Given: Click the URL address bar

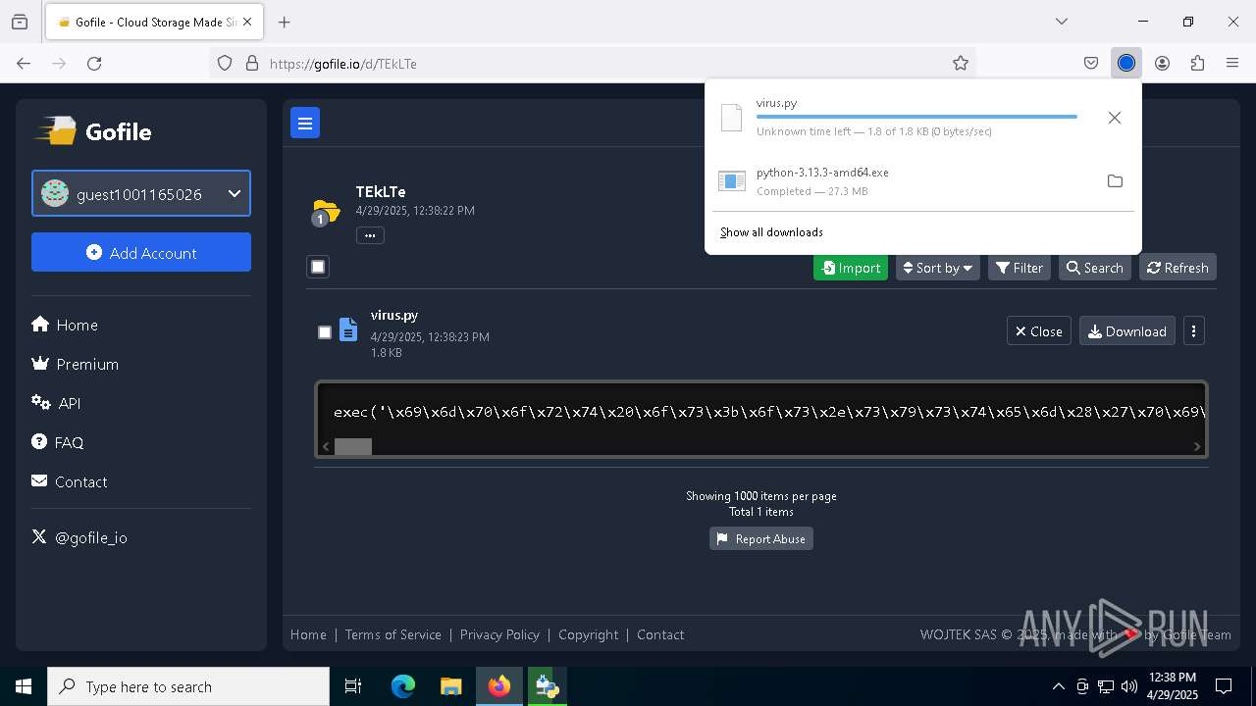Looking at the screenshot, I should point(594,63).
